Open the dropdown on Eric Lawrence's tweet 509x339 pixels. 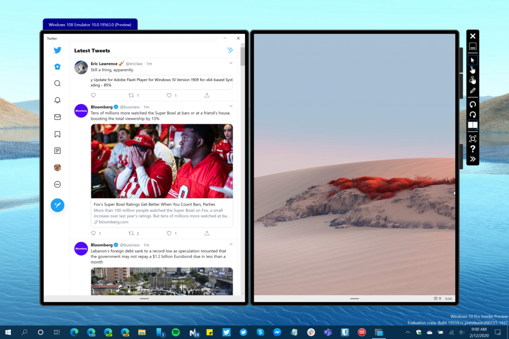(x=231, y=63)
